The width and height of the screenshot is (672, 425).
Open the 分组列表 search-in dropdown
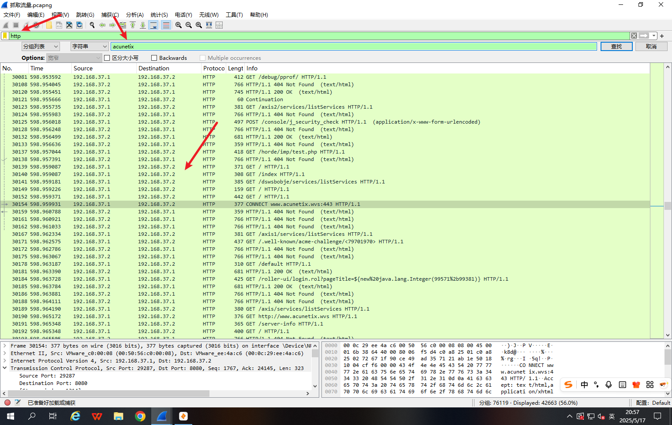(x=41, y=46)
